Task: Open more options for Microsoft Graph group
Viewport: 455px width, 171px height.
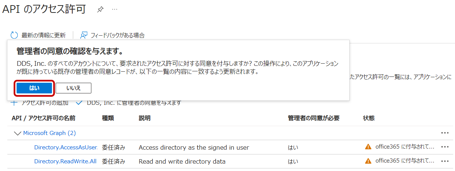Action: pos(445,133)
